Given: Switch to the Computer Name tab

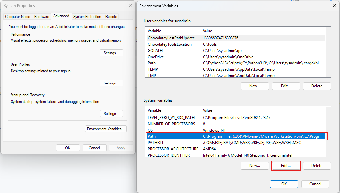Looking at the screenshot, I should click(x=17, y=17).
